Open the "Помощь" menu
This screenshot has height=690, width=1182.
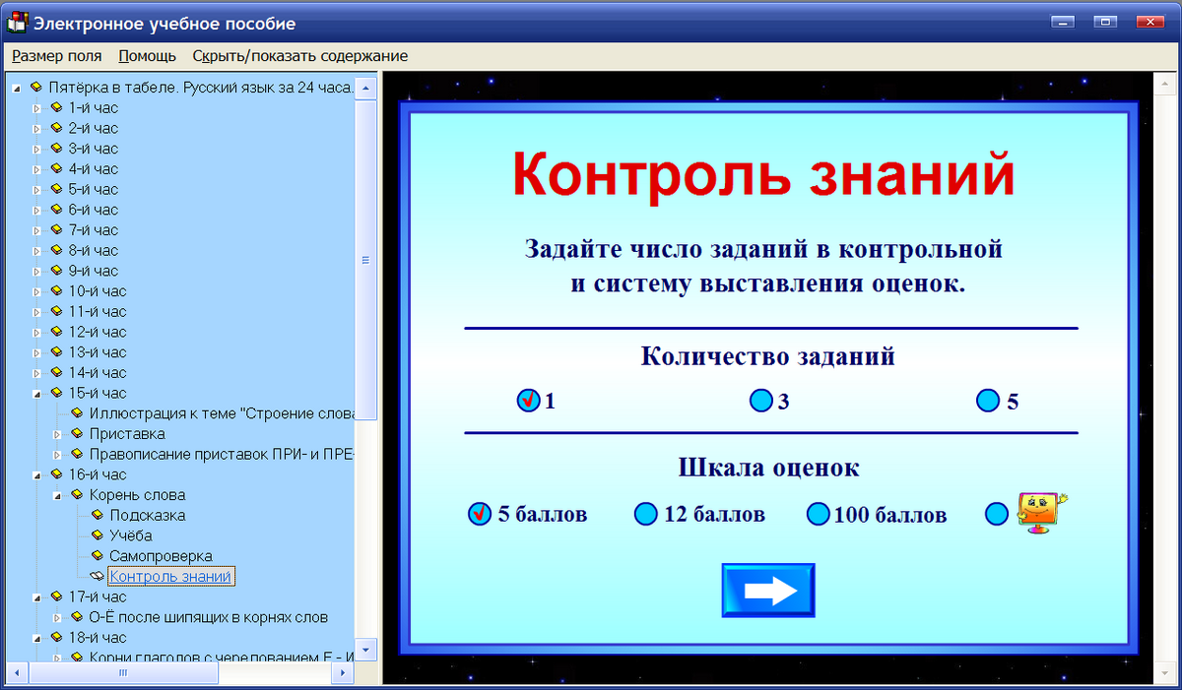point(146,56)
